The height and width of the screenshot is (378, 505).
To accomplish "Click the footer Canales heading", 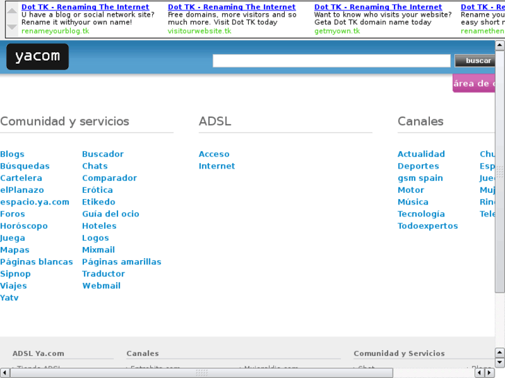I will 142,354.
